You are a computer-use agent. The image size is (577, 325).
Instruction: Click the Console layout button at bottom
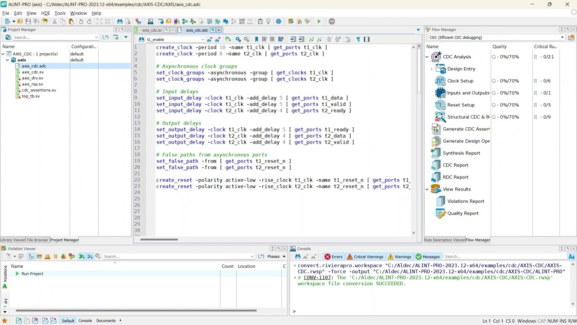85,320
